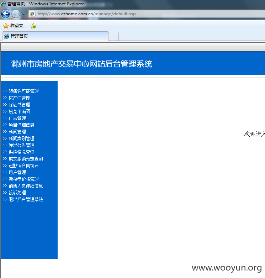Go to 新闻管理 page
This screenshot has height=278, width=265.
(17, 132)
